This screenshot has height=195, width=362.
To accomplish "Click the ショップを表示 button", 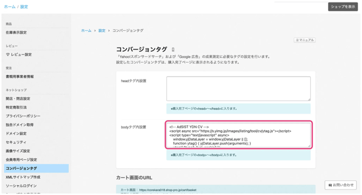I will click(343, 6).
